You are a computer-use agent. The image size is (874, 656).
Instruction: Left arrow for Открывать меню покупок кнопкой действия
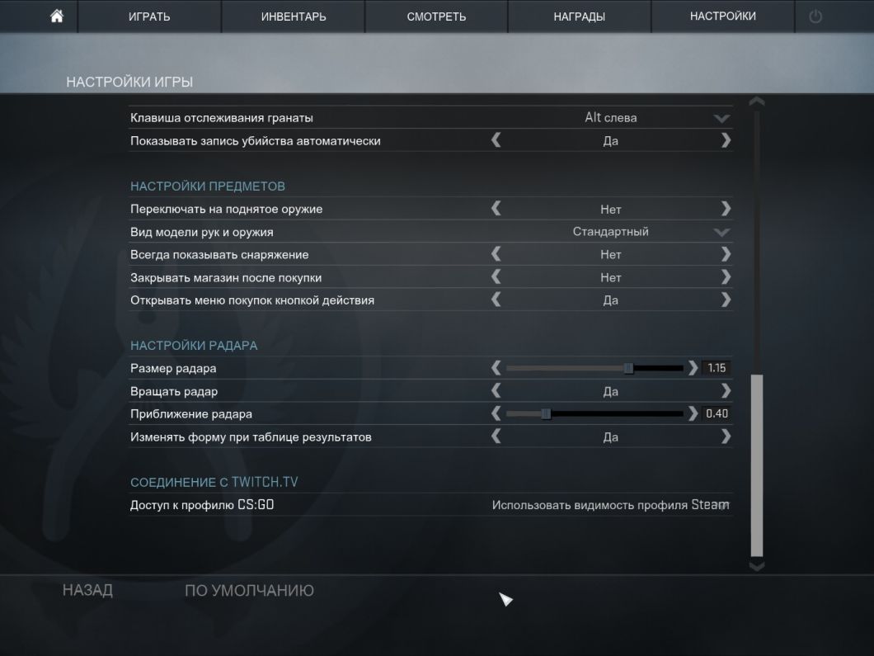[x=496, y=300]
